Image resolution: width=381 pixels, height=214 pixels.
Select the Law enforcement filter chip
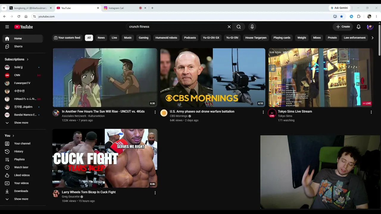[x=355, y=38]
